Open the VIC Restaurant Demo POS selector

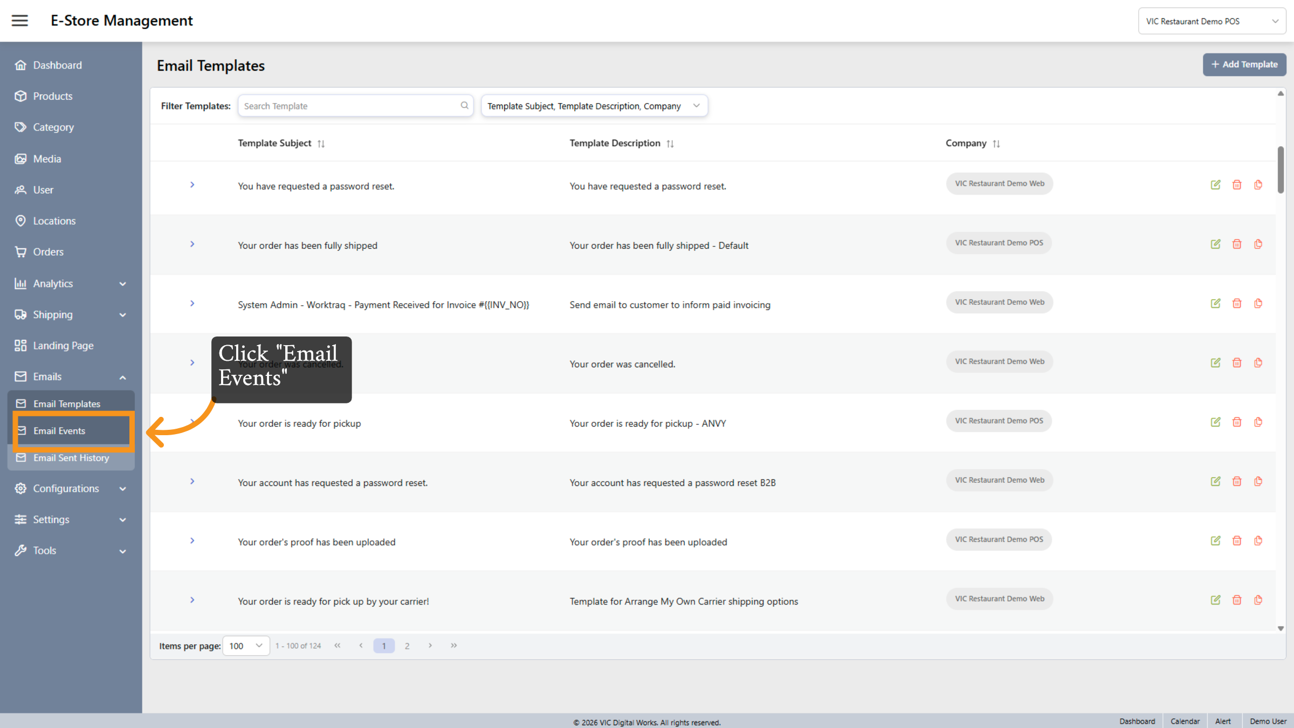[x=1212, y=20]
